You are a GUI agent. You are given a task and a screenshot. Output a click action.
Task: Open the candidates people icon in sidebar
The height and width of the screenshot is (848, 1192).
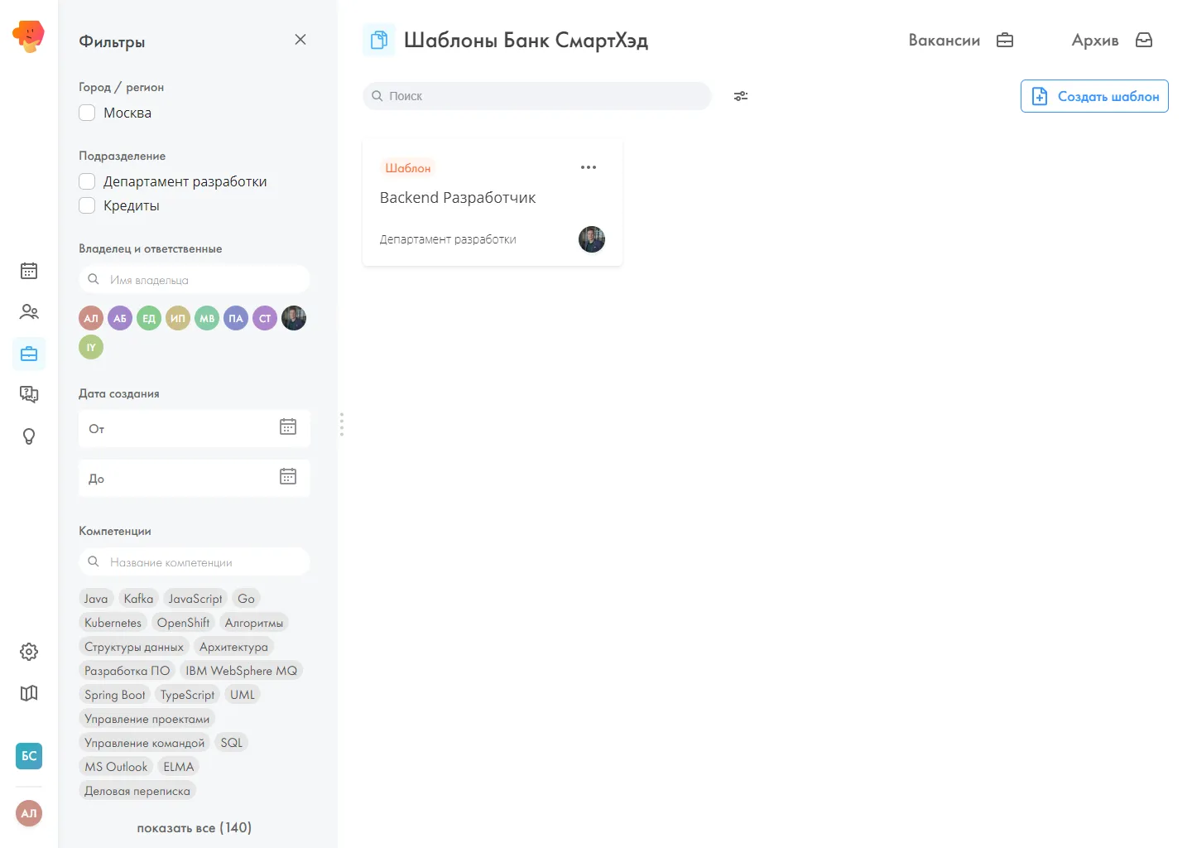[29, 312]
